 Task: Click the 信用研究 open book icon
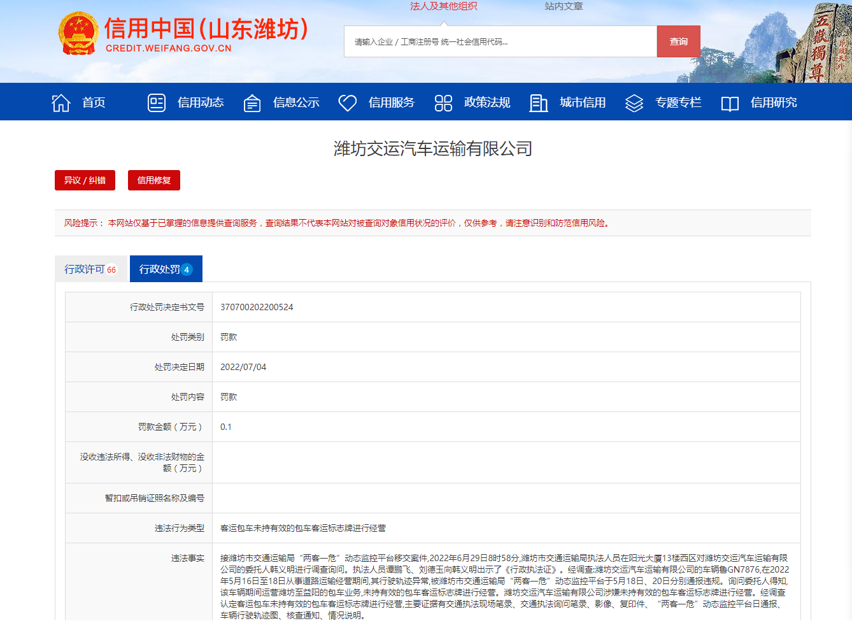pyautogui.click(x=730, y=103)
